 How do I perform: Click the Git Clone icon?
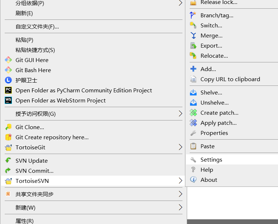point(8,127)
